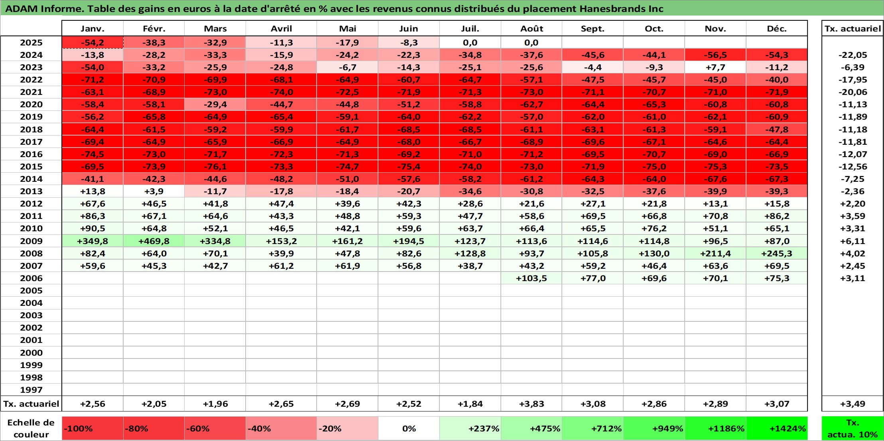The height and width of the screenshot is (441, 884).
Task: Click the +86,2 cell for Déc. 2011
Action: (x=777, y=216)
